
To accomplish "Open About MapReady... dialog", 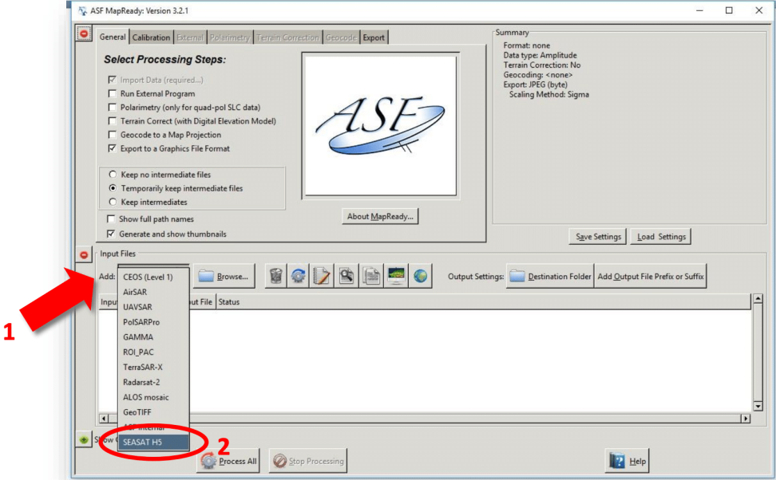I will click(x=380, y=217).
